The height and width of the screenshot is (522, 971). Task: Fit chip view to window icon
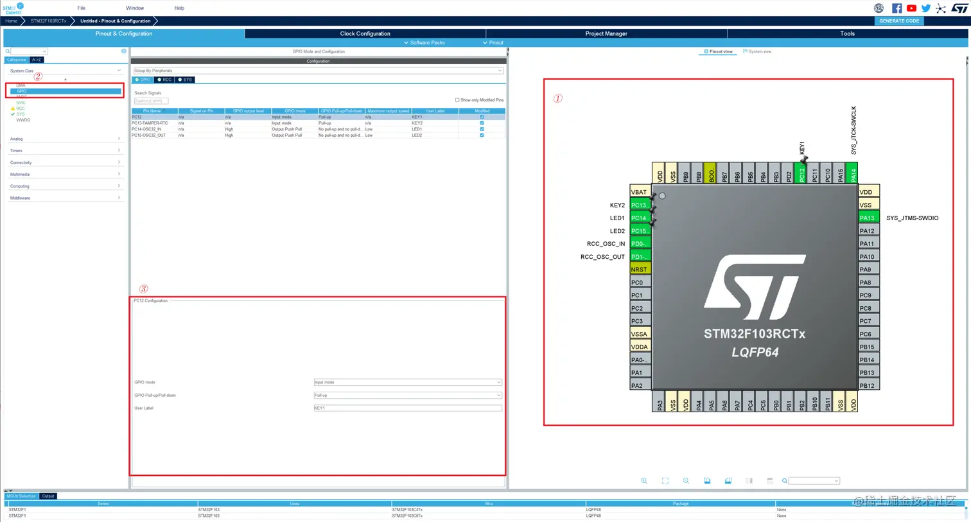(x=665, y=481)
